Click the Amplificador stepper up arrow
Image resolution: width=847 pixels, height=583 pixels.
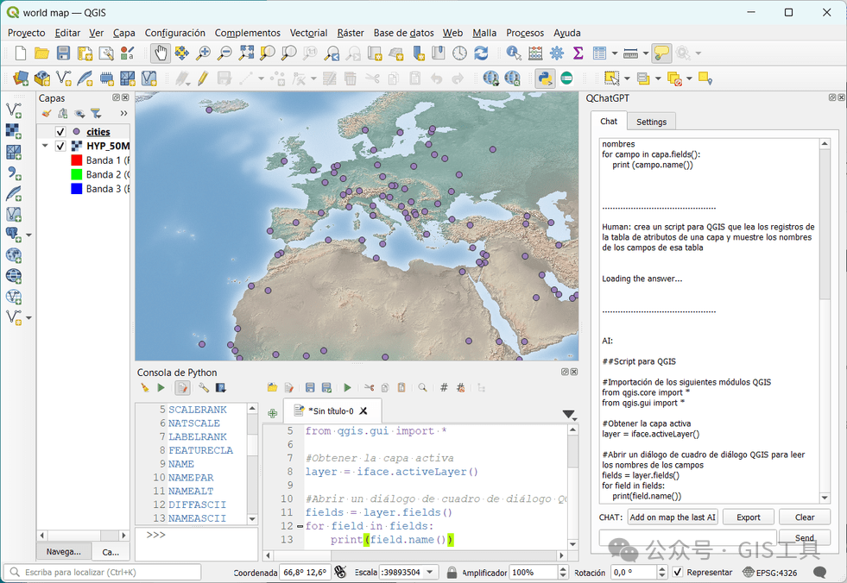[563, 569]
